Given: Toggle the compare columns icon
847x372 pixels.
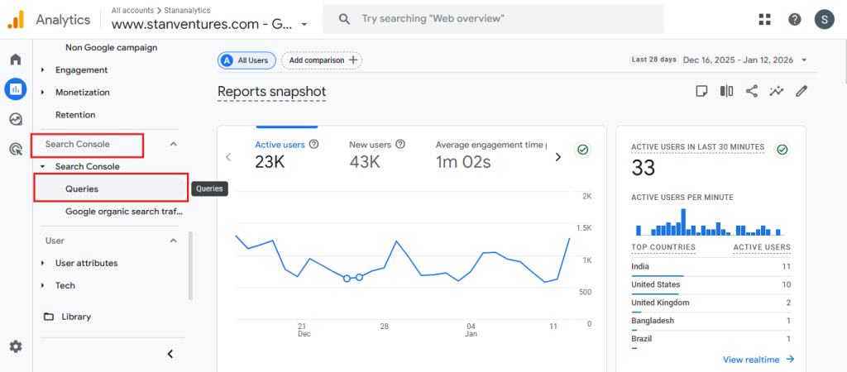Looking at the screenshot, I should [x=726, y=91].
